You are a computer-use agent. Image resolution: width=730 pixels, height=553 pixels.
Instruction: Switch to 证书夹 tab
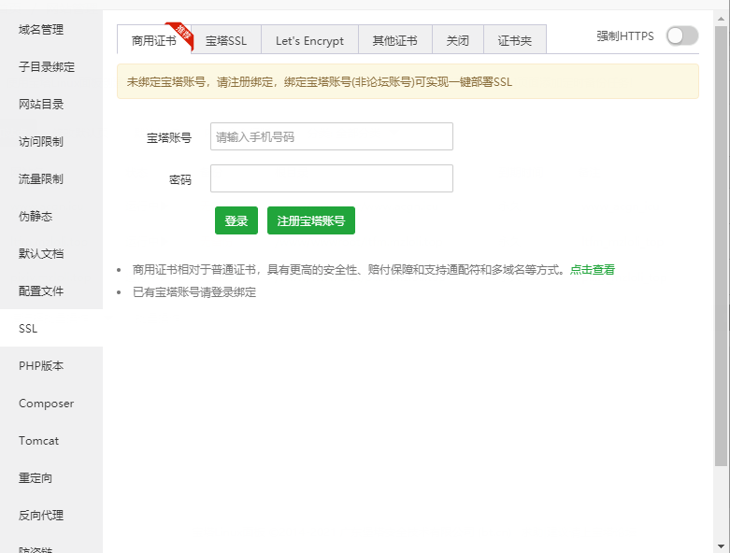point(515,40)
